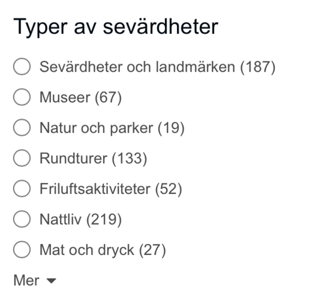331x304 pixels.
Task: Click the (219) count beside Nattliv
Action: tap(104, 220)
